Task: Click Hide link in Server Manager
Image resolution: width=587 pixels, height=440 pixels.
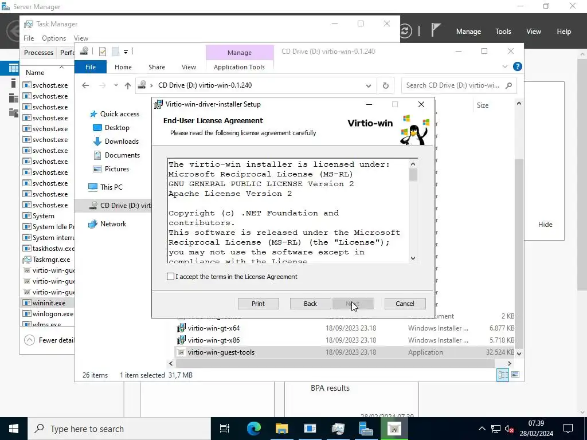Action: (x=545, y=225)
